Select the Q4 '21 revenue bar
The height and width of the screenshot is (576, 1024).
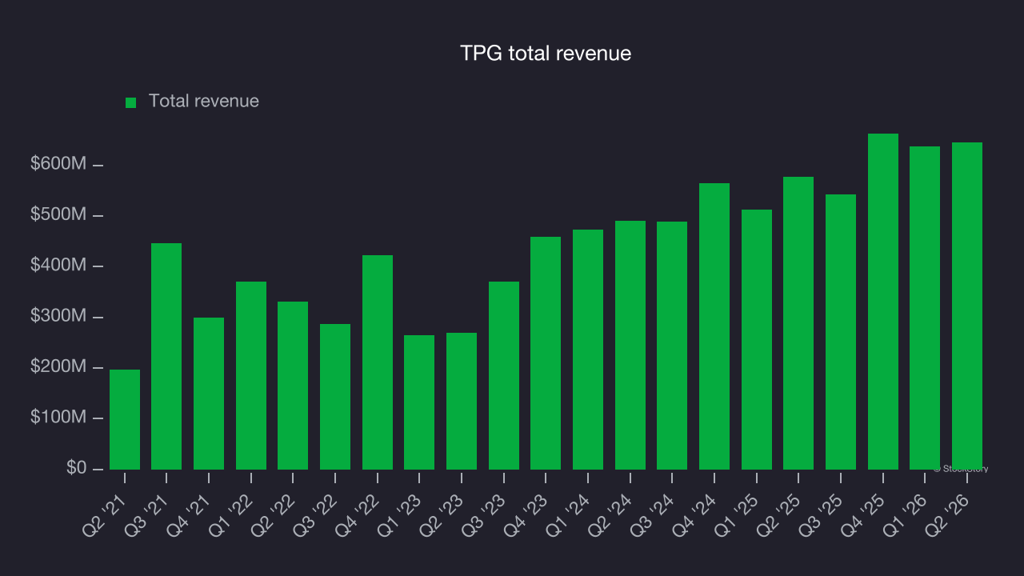click(x=209, y=394)
